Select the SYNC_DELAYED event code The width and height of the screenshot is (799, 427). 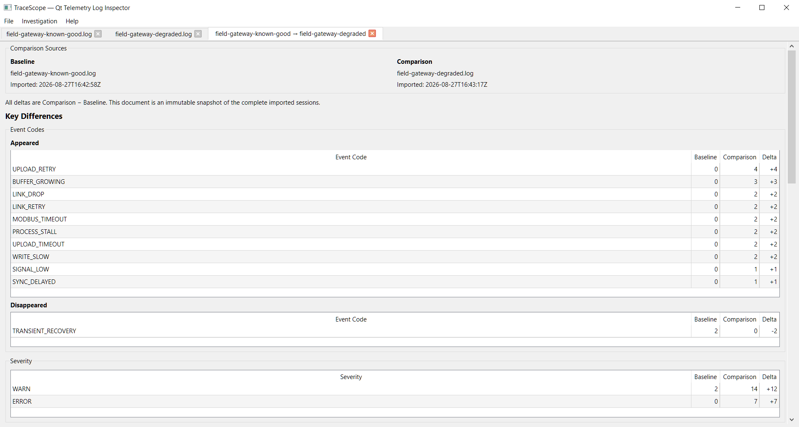coord(34,282)
